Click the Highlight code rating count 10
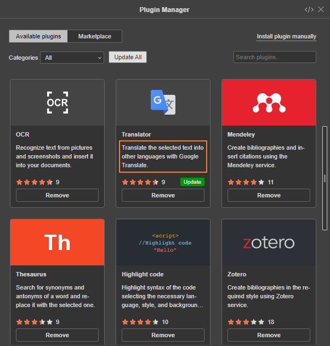Viewport: 330px width, 346px height. (x=165, y=322)
